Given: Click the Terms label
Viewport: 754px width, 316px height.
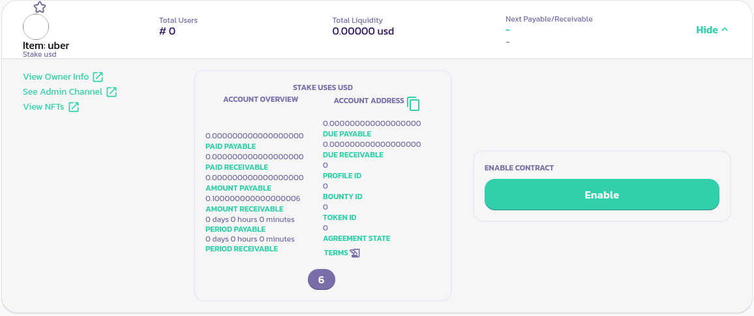Looking at the screenshot, I should pyautogui.click(x=336, y=253).
